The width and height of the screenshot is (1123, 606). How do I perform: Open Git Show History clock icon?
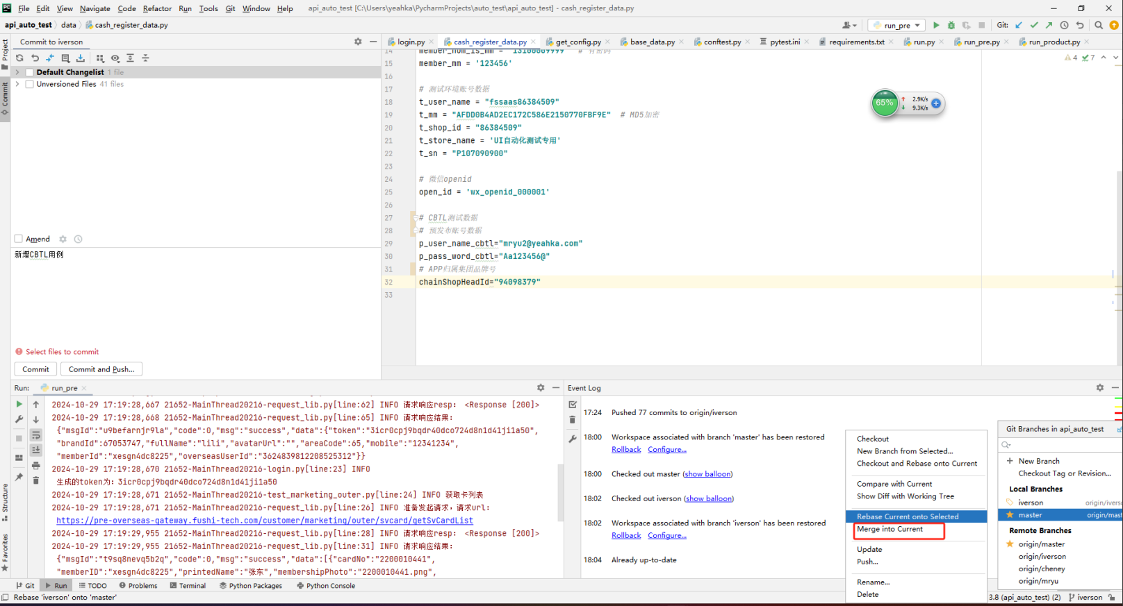(x=1064, y=25)
